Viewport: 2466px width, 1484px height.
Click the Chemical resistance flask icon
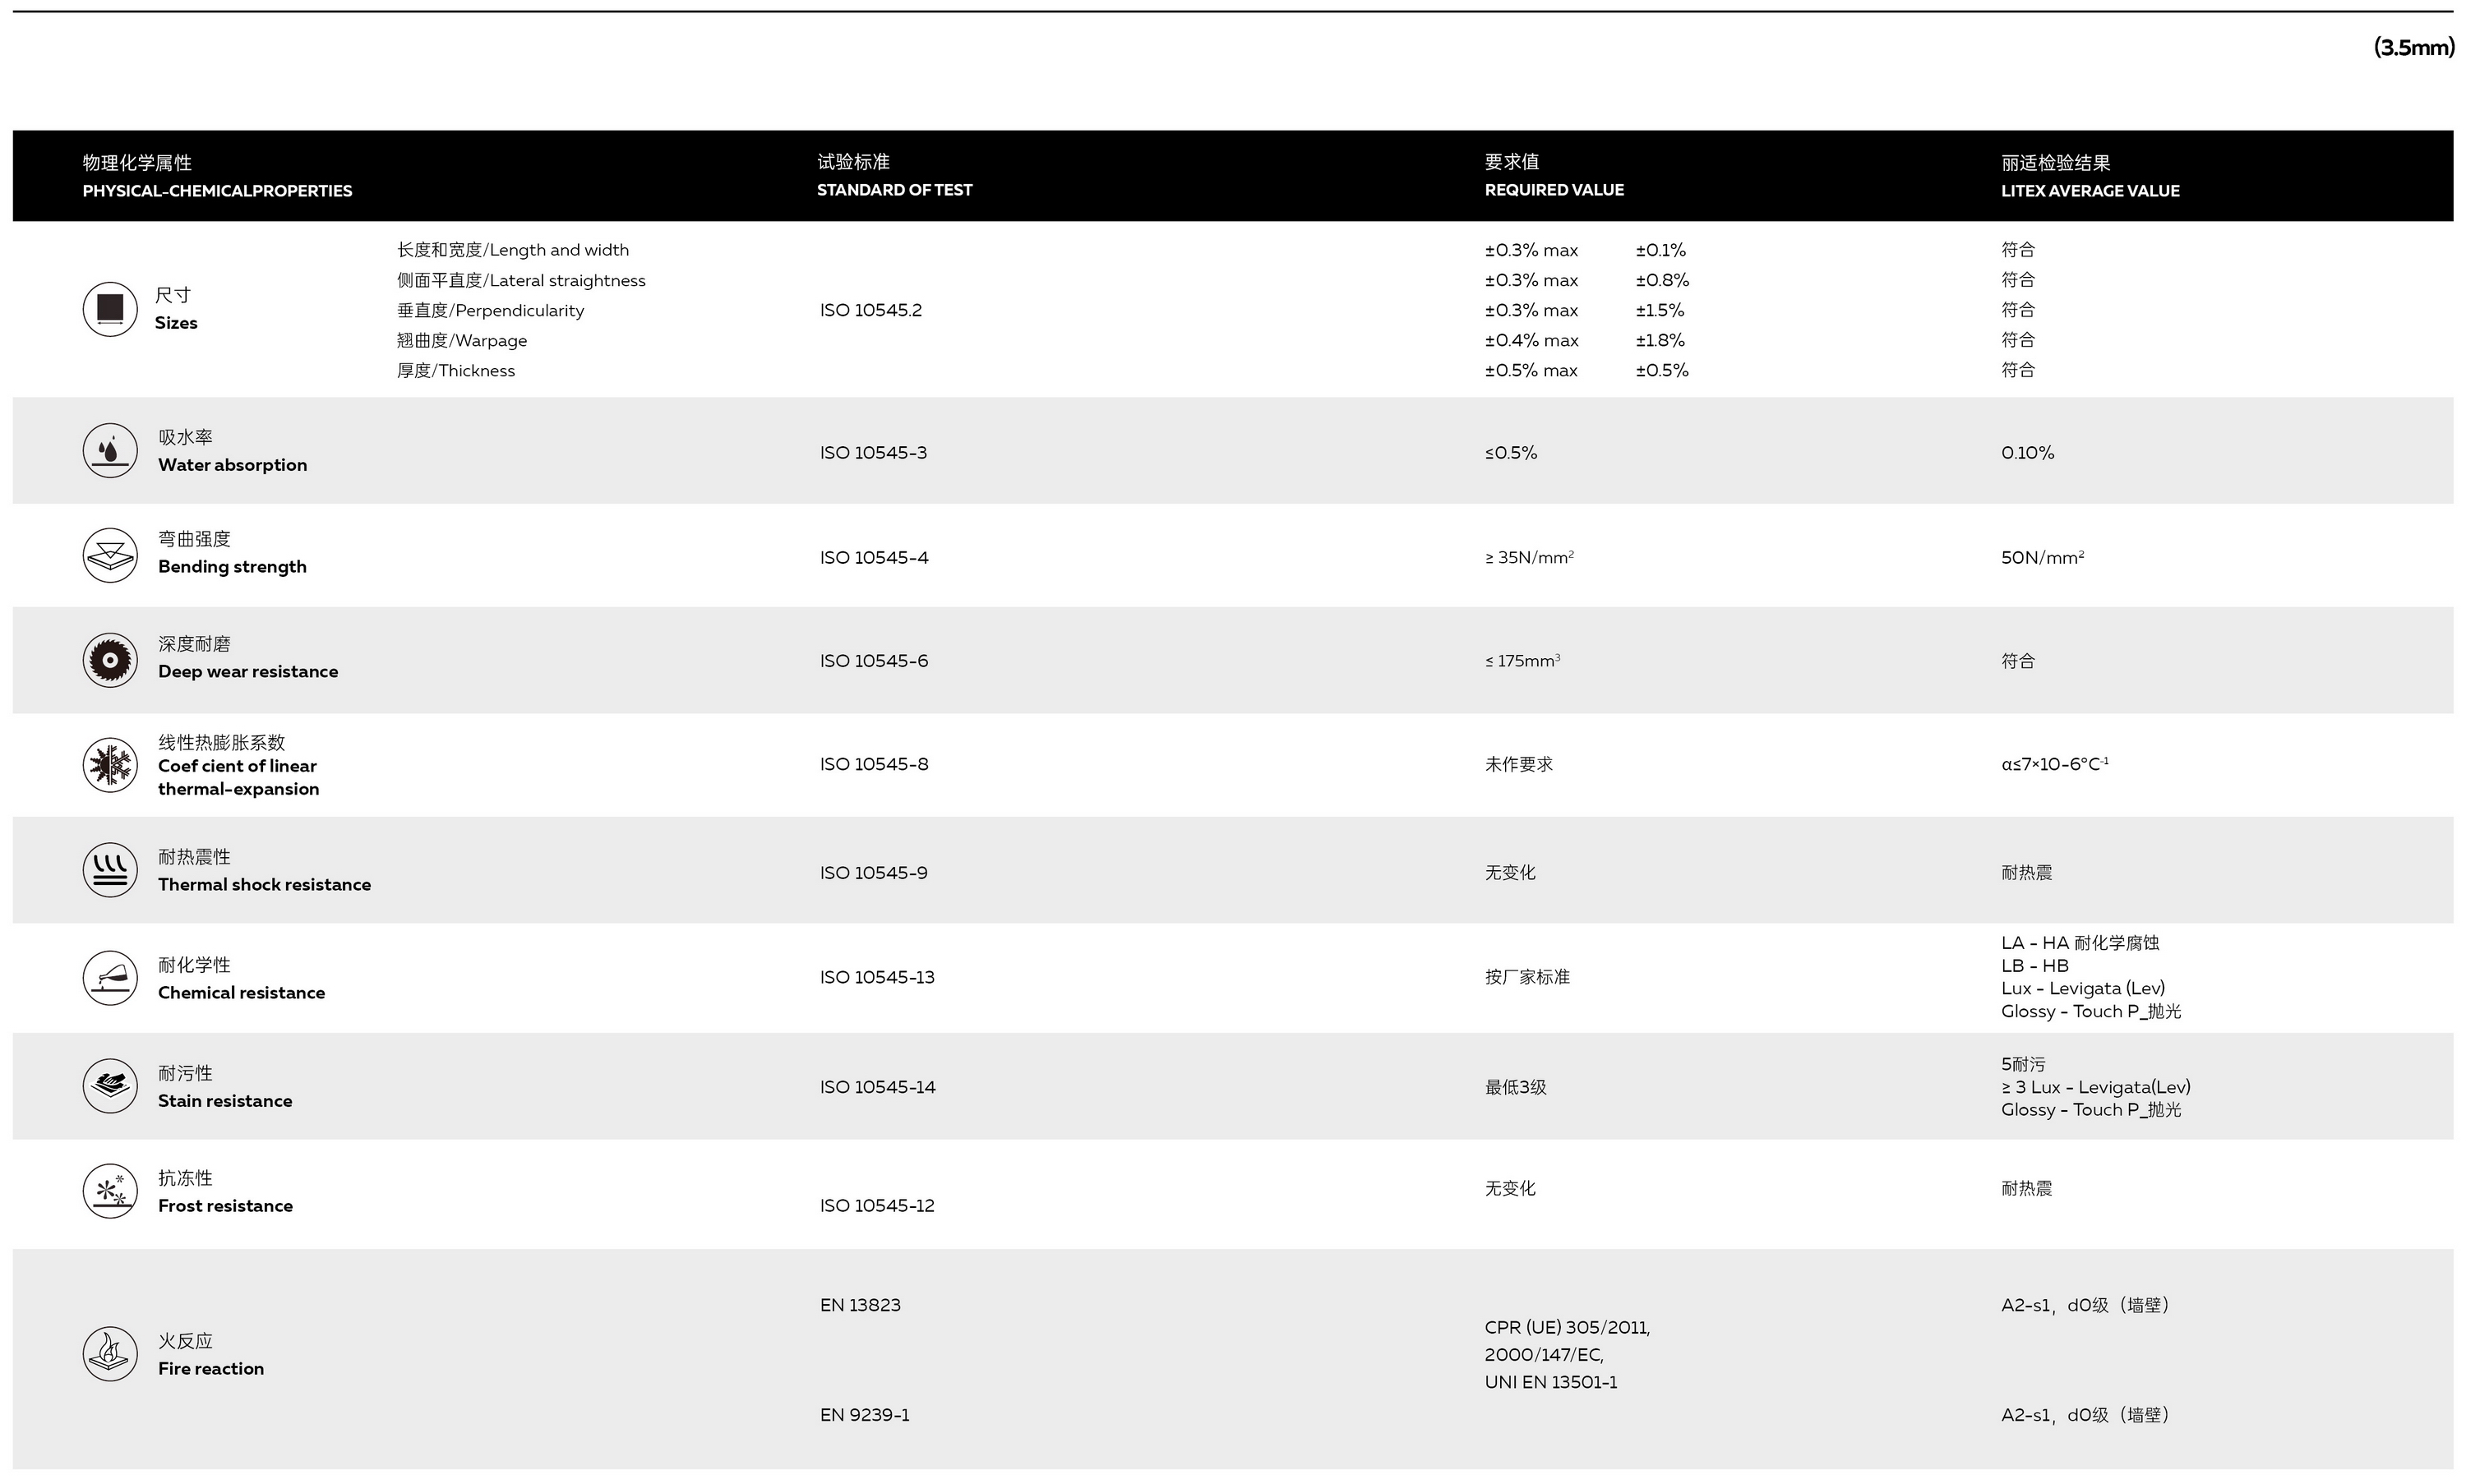[110, 977]
